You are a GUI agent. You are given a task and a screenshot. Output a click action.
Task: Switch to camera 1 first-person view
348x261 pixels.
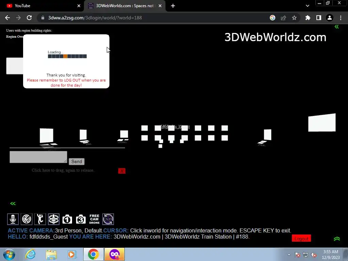tap(67, 219)
